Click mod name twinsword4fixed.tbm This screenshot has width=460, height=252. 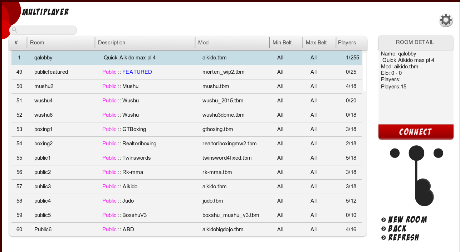tap(227, 158)
